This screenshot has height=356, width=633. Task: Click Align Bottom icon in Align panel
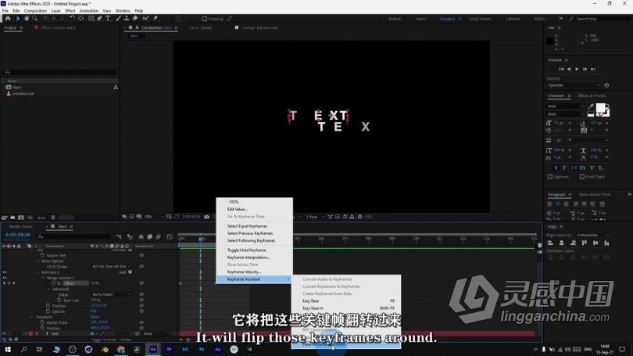point(606,243)
